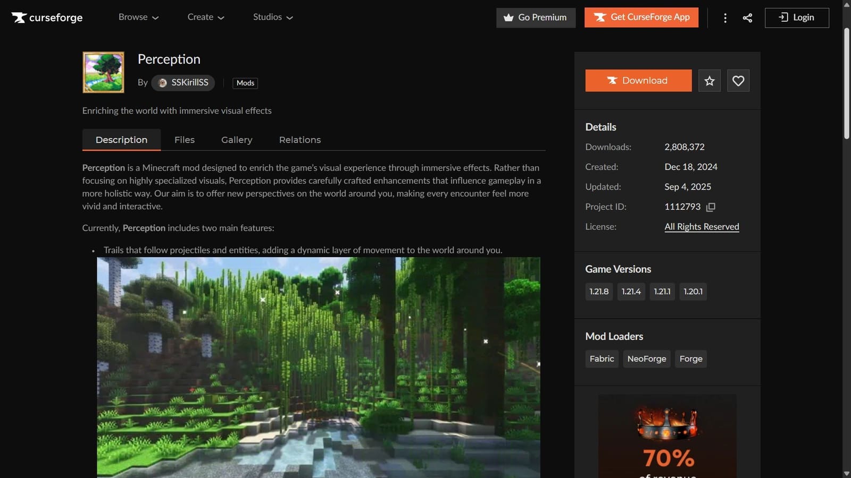The width and height of the screenshot is (851, 478).
Task: Click the Go Premium crown icon
Action: click(x=509, y=17)
